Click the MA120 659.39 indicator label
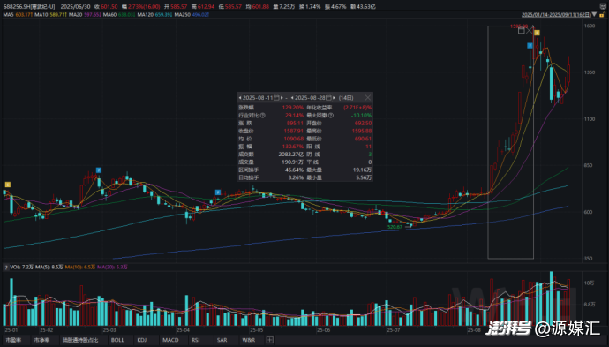 tap(154, 15)
